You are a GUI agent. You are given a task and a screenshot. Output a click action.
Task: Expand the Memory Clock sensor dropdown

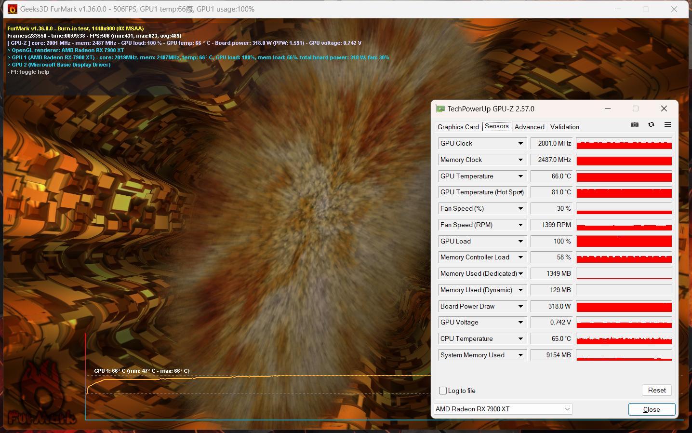coord(520,160)
